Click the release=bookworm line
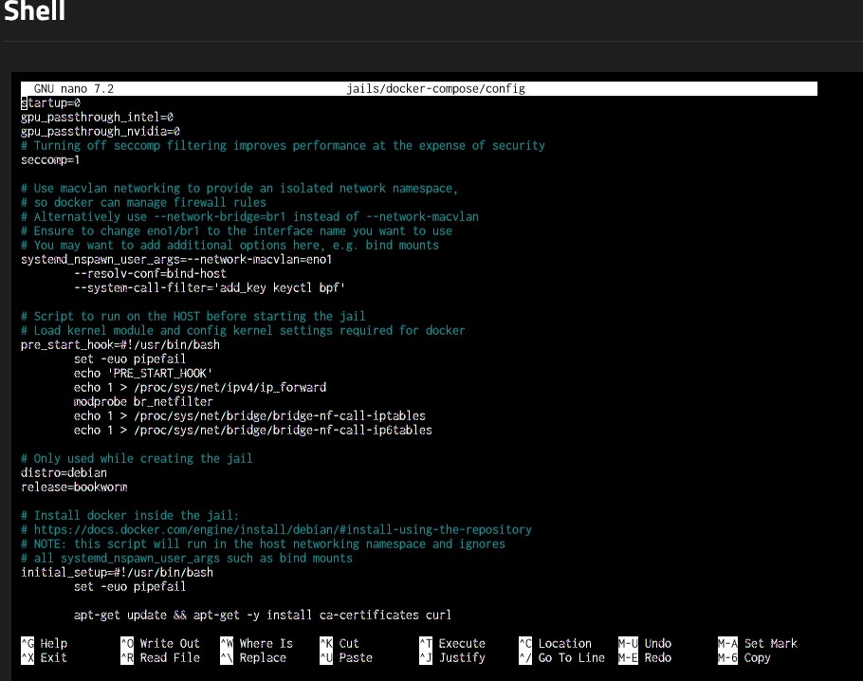 coord(74,487)
